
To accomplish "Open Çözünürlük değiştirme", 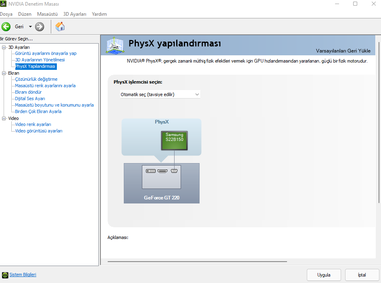I will pyautogui.click(x=36, y=79).
